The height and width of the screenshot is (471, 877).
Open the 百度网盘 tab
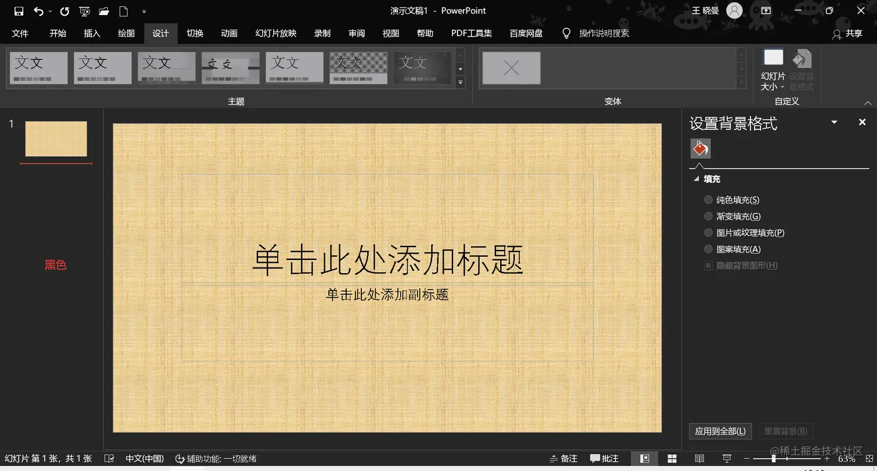click(526, 33)
